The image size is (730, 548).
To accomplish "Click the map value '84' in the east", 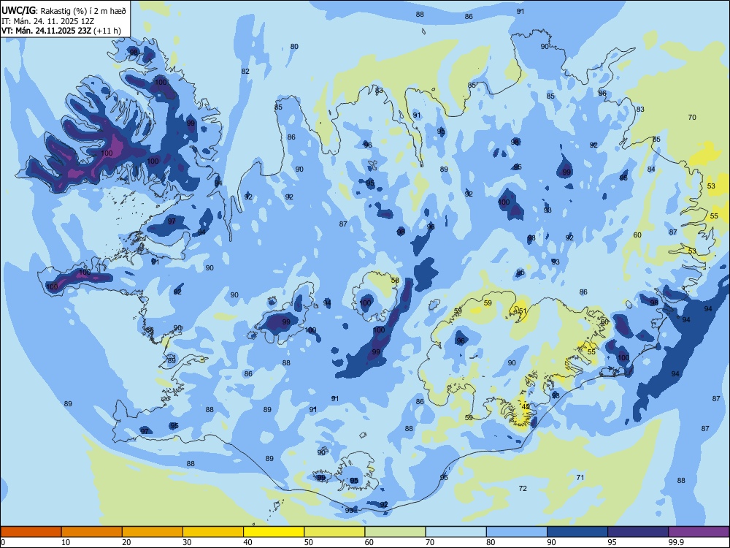I will point(651,170).
